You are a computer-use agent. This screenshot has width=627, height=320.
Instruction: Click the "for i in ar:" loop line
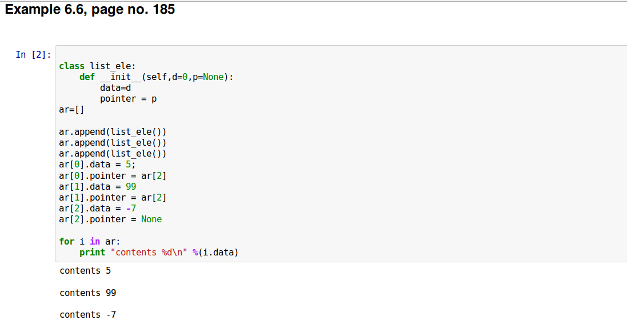pyautogui.click(x=90, y=242)
